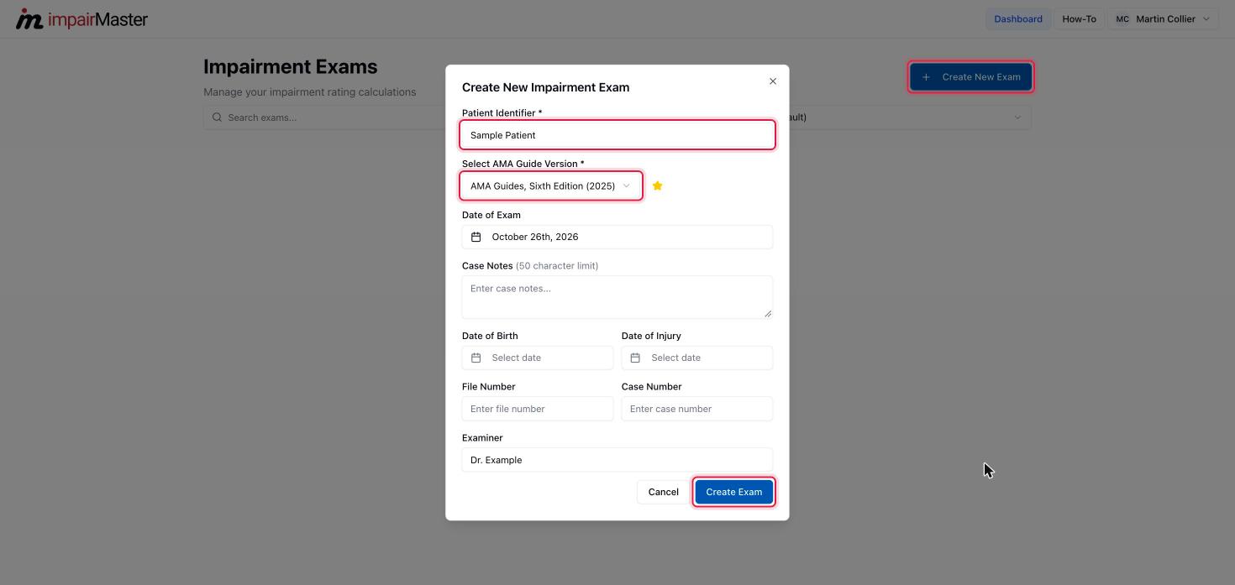1235x585 pixels.
Task: Go to the Dashboard tab
Action: pyautogui.click(x=1018, y=19)
